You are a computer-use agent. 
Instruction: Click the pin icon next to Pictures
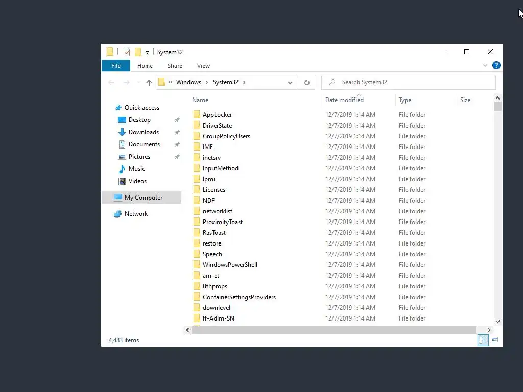pyautogui.click(x=177, y=157)
